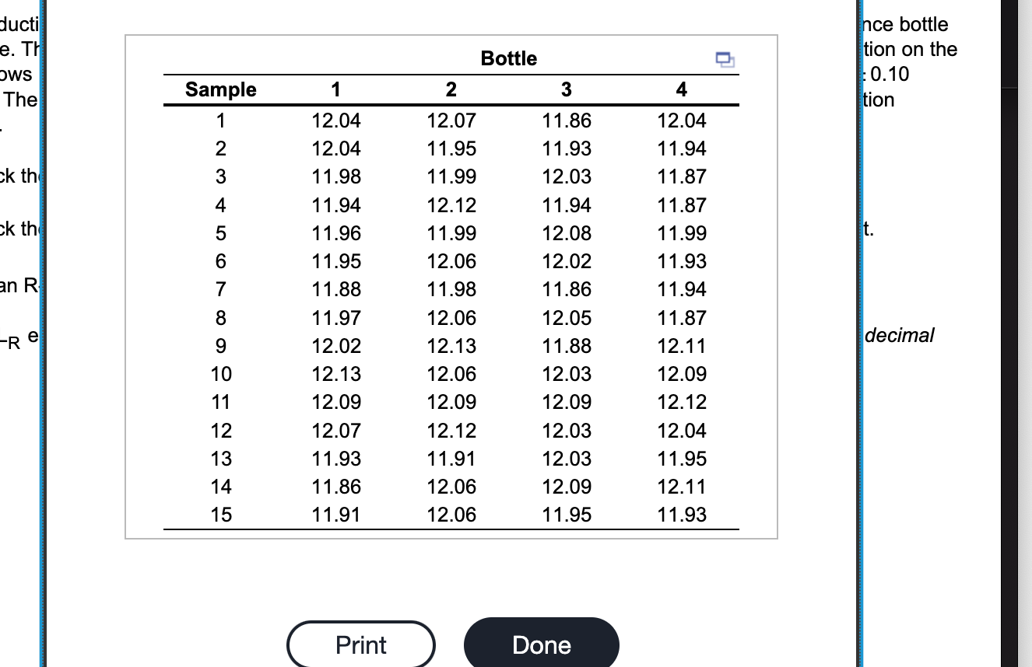This screenshot has width=1032, height=667.
Task: Select sample 1's Bottle 2 value 12.07
Action: [x=451, y=120]
